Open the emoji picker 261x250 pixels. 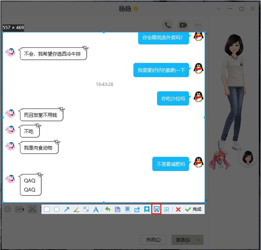(x=8, y=209)
